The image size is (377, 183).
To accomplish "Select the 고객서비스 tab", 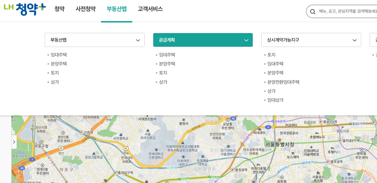I will (x=150, y=9).
